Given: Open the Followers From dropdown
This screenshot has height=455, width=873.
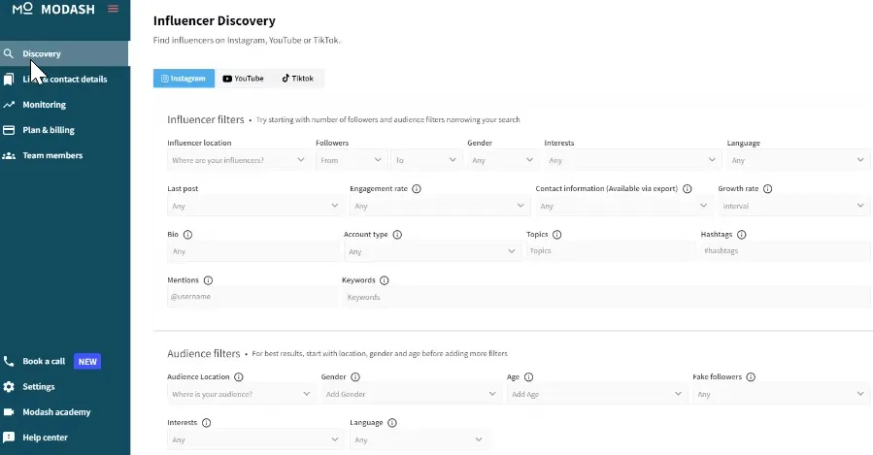Looking at the screenshot, I should point(351,160).
